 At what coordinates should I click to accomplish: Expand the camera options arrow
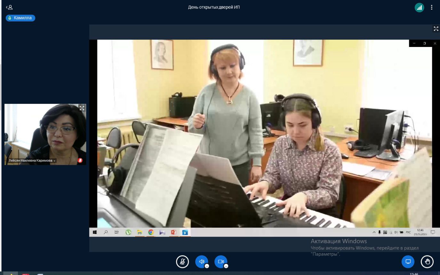pos(226,266)
